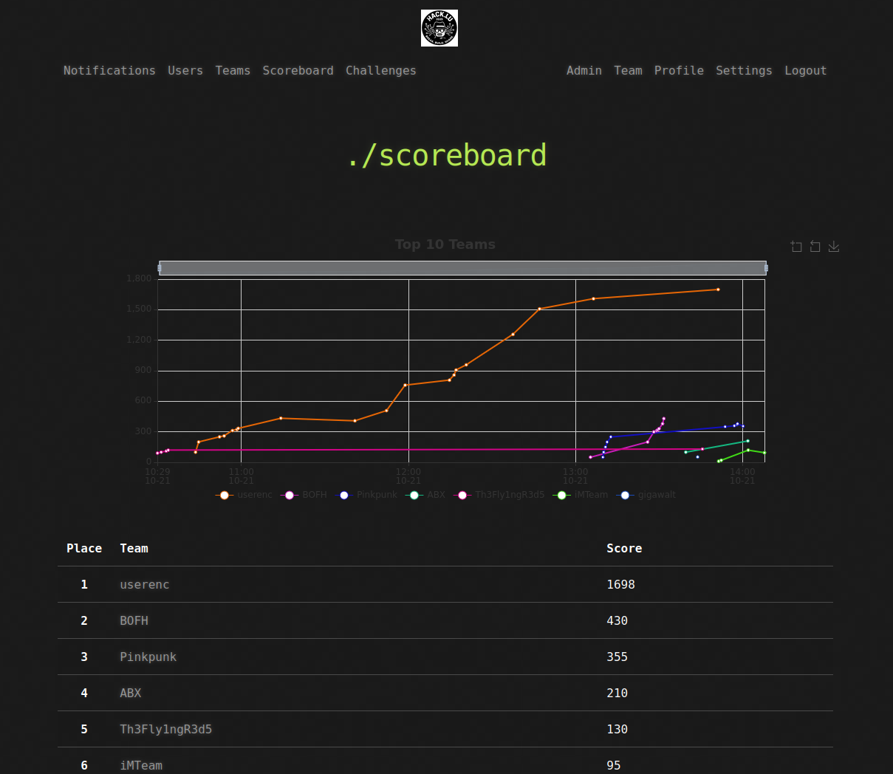Click the score 430 cell
The image size is (893, 774).
617,620
